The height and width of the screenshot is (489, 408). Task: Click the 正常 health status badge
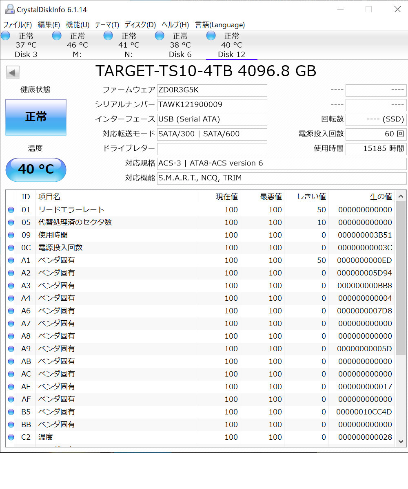[35, 117]
